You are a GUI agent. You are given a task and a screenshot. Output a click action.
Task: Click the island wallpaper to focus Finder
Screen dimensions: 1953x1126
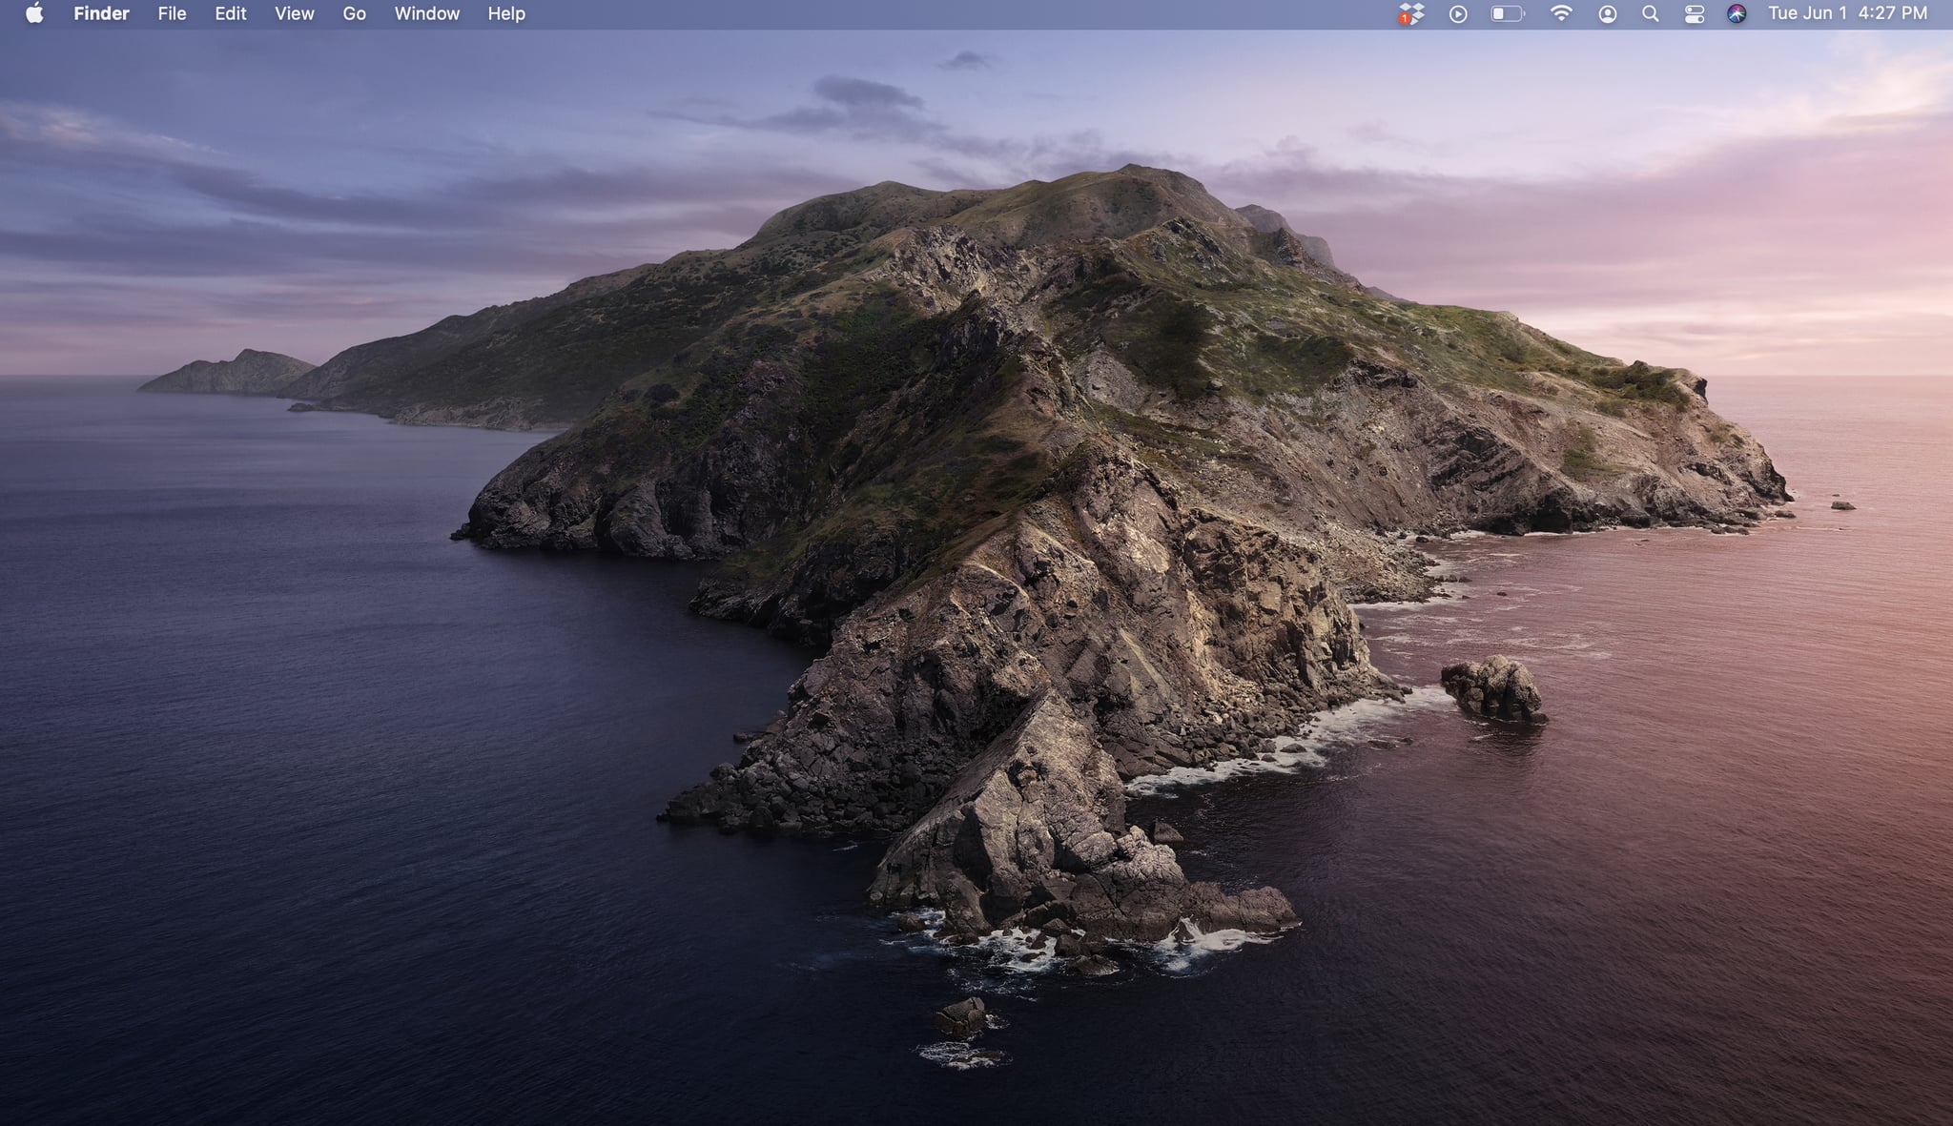(x=1049, y=381)
